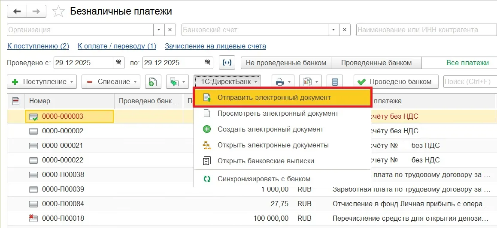Expand the Организация dropdown arrow
The image size is (497, 228).
(x=159, y=30)
